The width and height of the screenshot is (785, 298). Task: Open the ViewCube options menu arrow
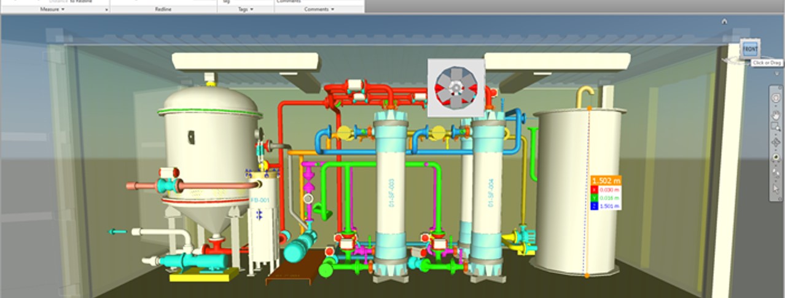click(778, 74)
